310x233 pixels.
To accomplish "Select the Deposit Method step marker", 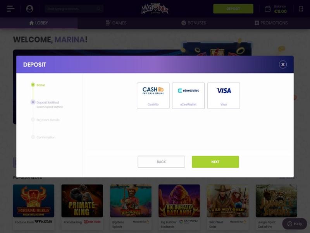I will pyautogui.click(x=33, y=102).
